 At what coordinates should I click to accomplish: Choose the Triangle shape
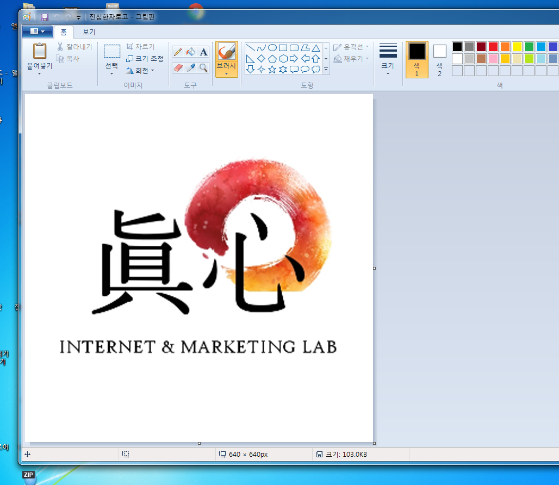[x=316, y=48]
